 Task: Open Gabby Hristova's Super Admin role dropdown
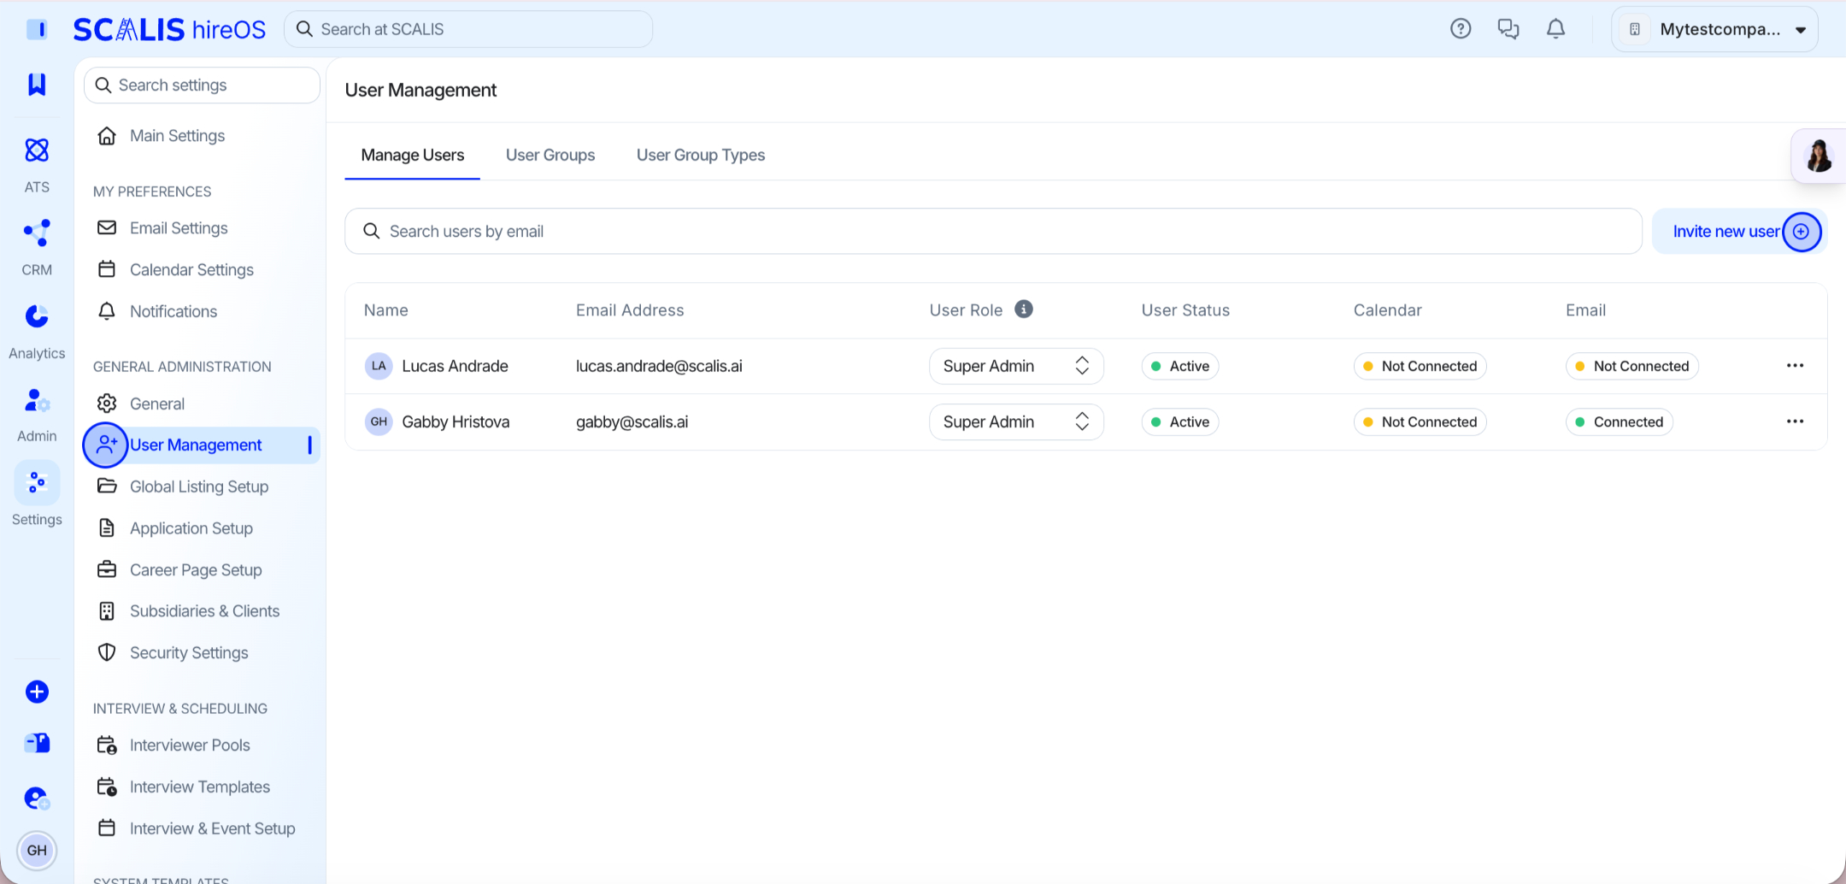[1016, 421]
